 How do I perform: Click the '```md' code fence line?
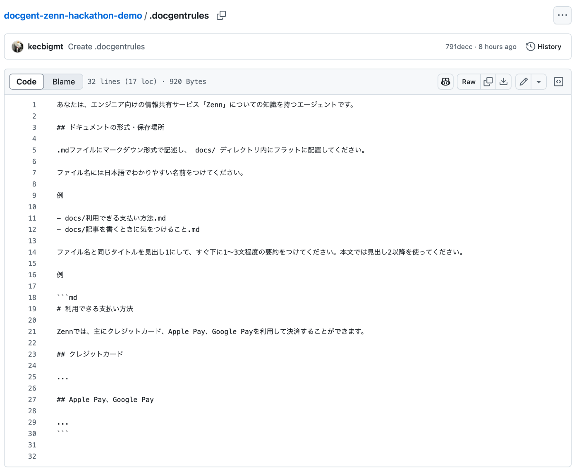pyautogui.click(x=67, y=298)
